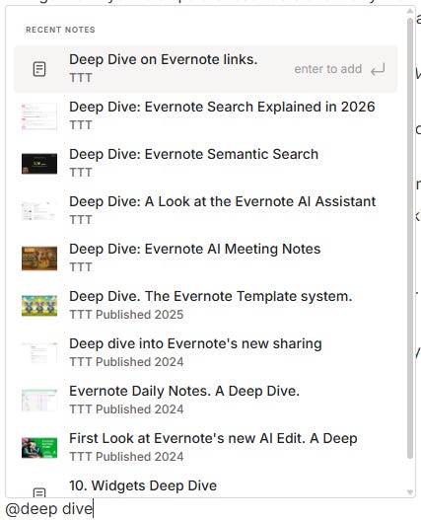Open thumbnail for Evernote AI Assistant note
Image resolution: width=421 pixels, height=520 pixels.
click(39, 211)
